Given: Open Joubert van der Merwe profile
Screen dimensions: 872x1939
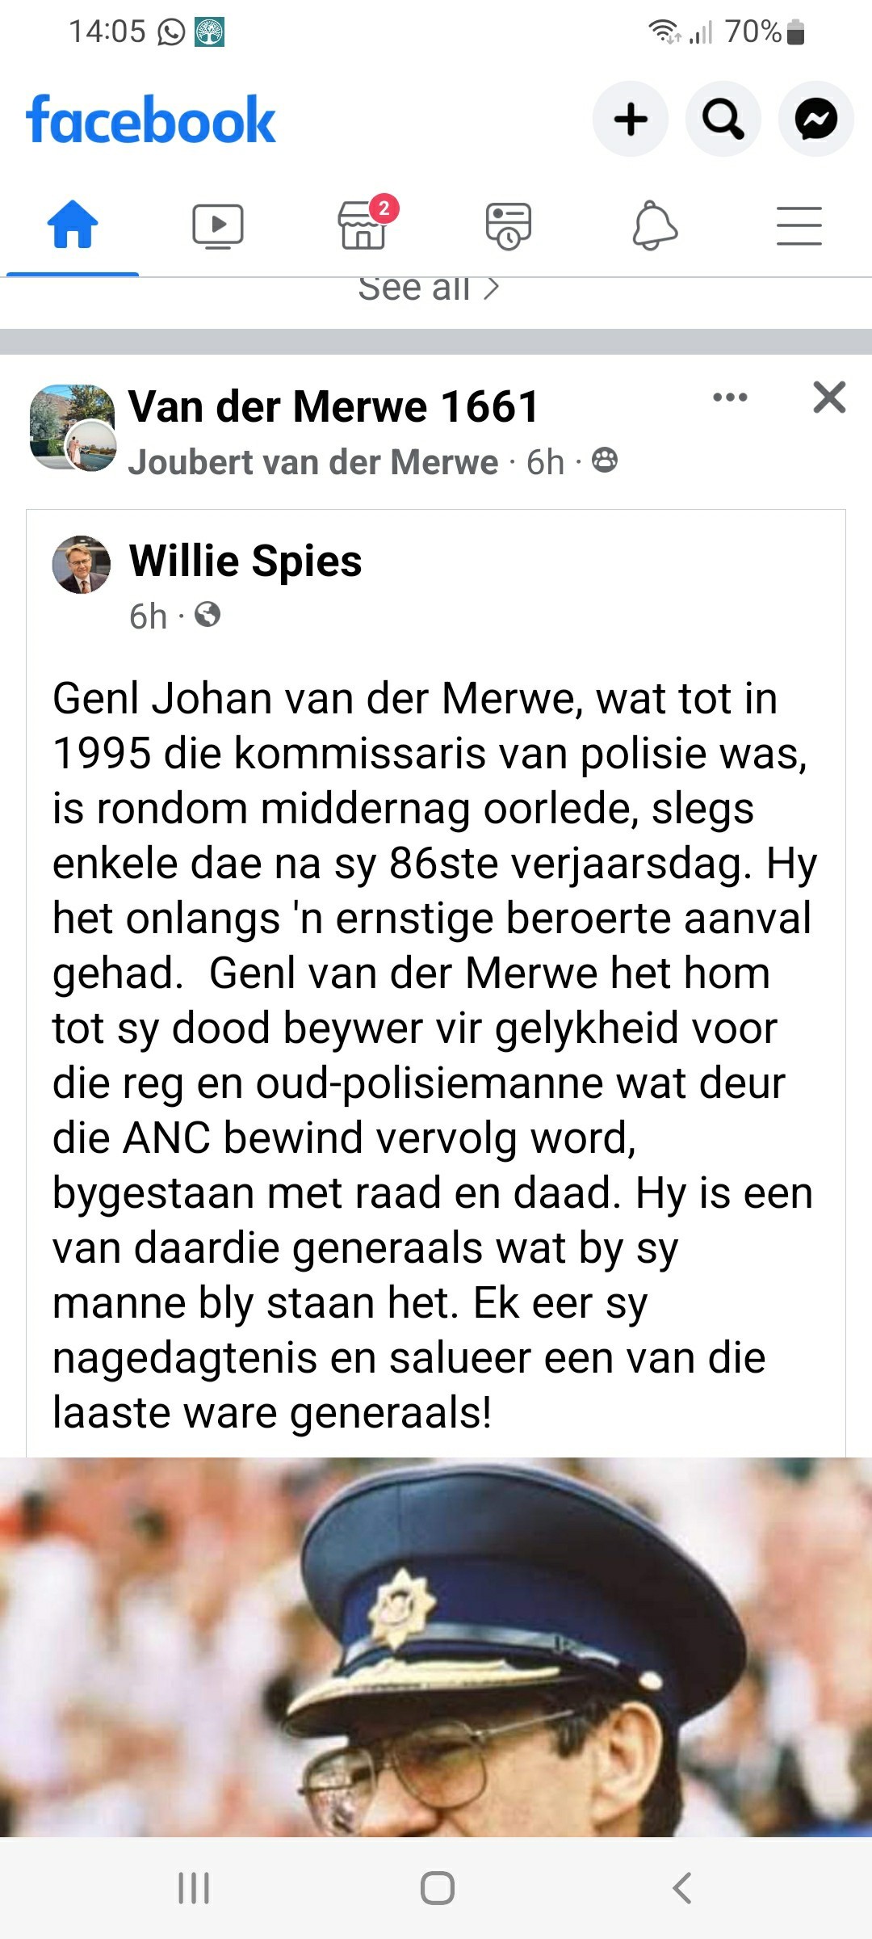Looking at the screenshot, I should pos(313,463).
